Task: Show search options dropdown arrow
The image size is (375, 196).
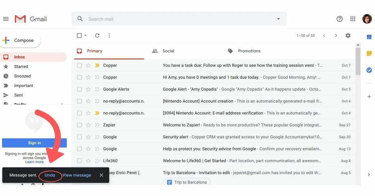Action: tap(278, 19)
